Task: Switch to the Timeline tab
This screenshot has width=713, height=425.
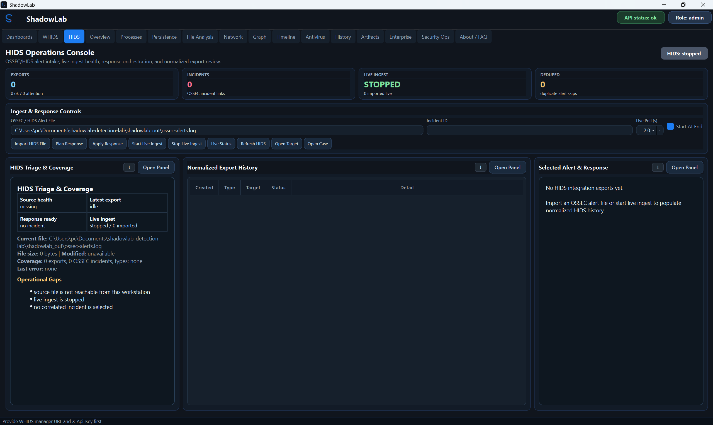Action: pos(286,37)
